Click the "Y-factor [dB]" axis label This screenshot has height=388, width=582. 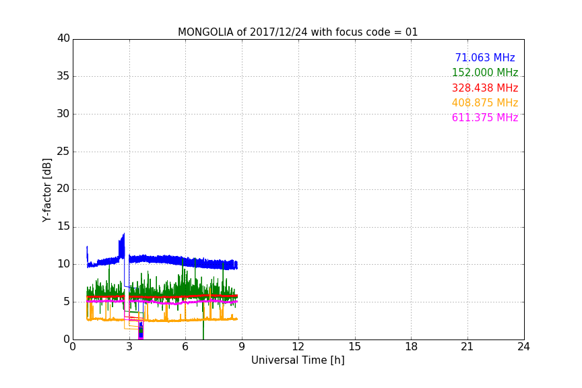[x=46, y=190]
